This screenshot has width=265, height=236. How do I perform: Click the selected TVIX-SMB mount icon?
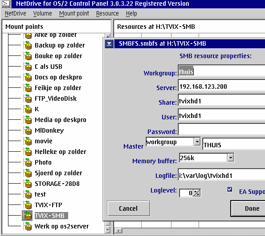point(27,216)
